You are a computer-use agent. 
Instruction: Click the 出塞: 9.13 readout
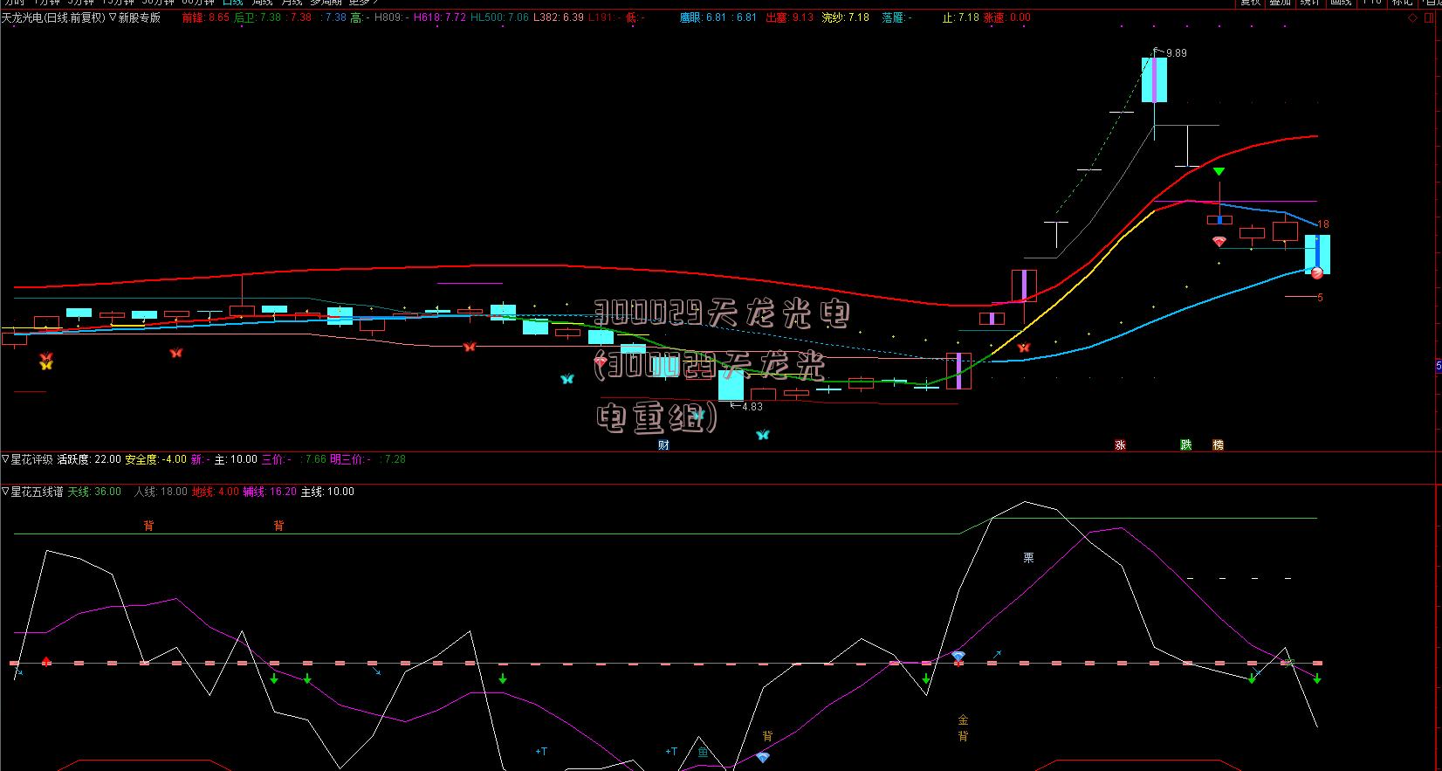[789, 17]
